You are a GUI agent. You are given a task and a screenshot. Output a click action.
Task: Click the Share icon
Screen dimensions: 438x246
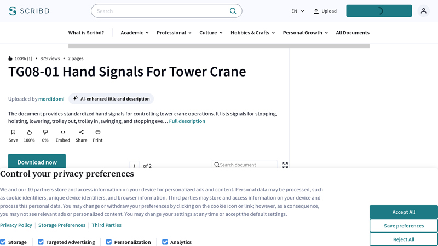(81, 132)
